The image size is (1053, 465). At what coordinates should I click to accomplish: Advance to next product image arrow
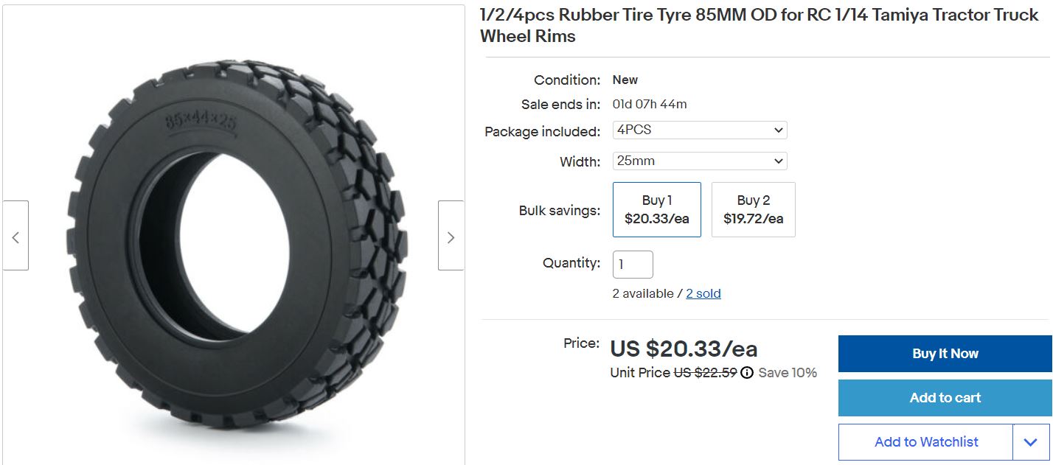451,235
